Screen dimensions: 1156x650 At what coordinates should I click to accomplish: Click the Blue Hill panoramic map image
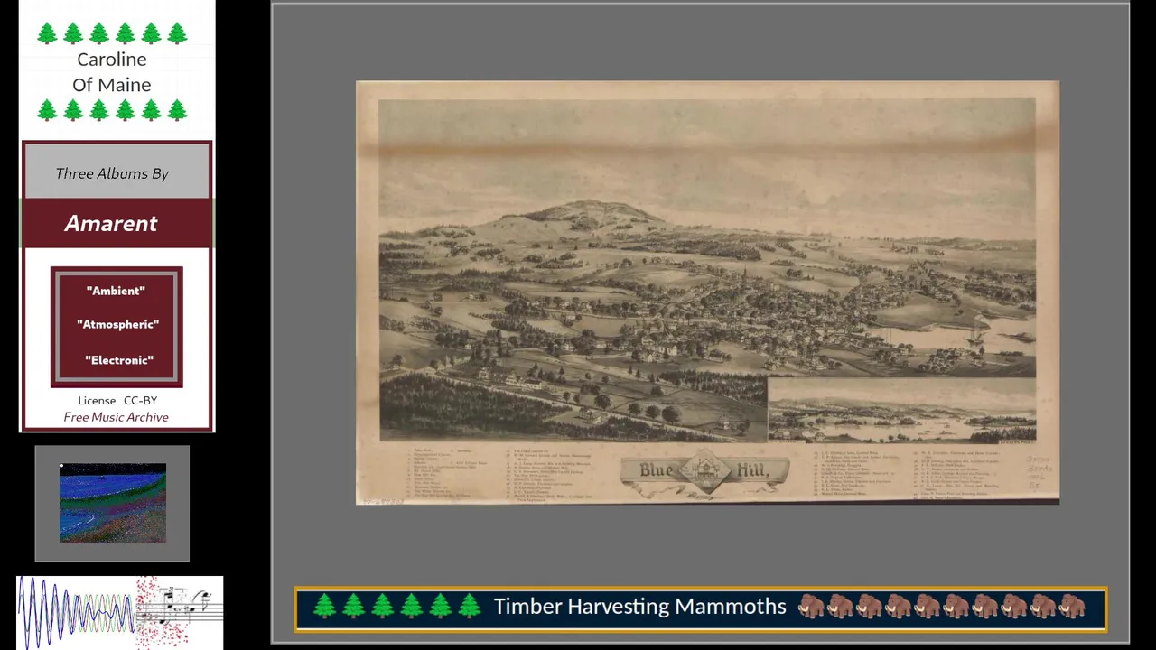pos(707,292)
